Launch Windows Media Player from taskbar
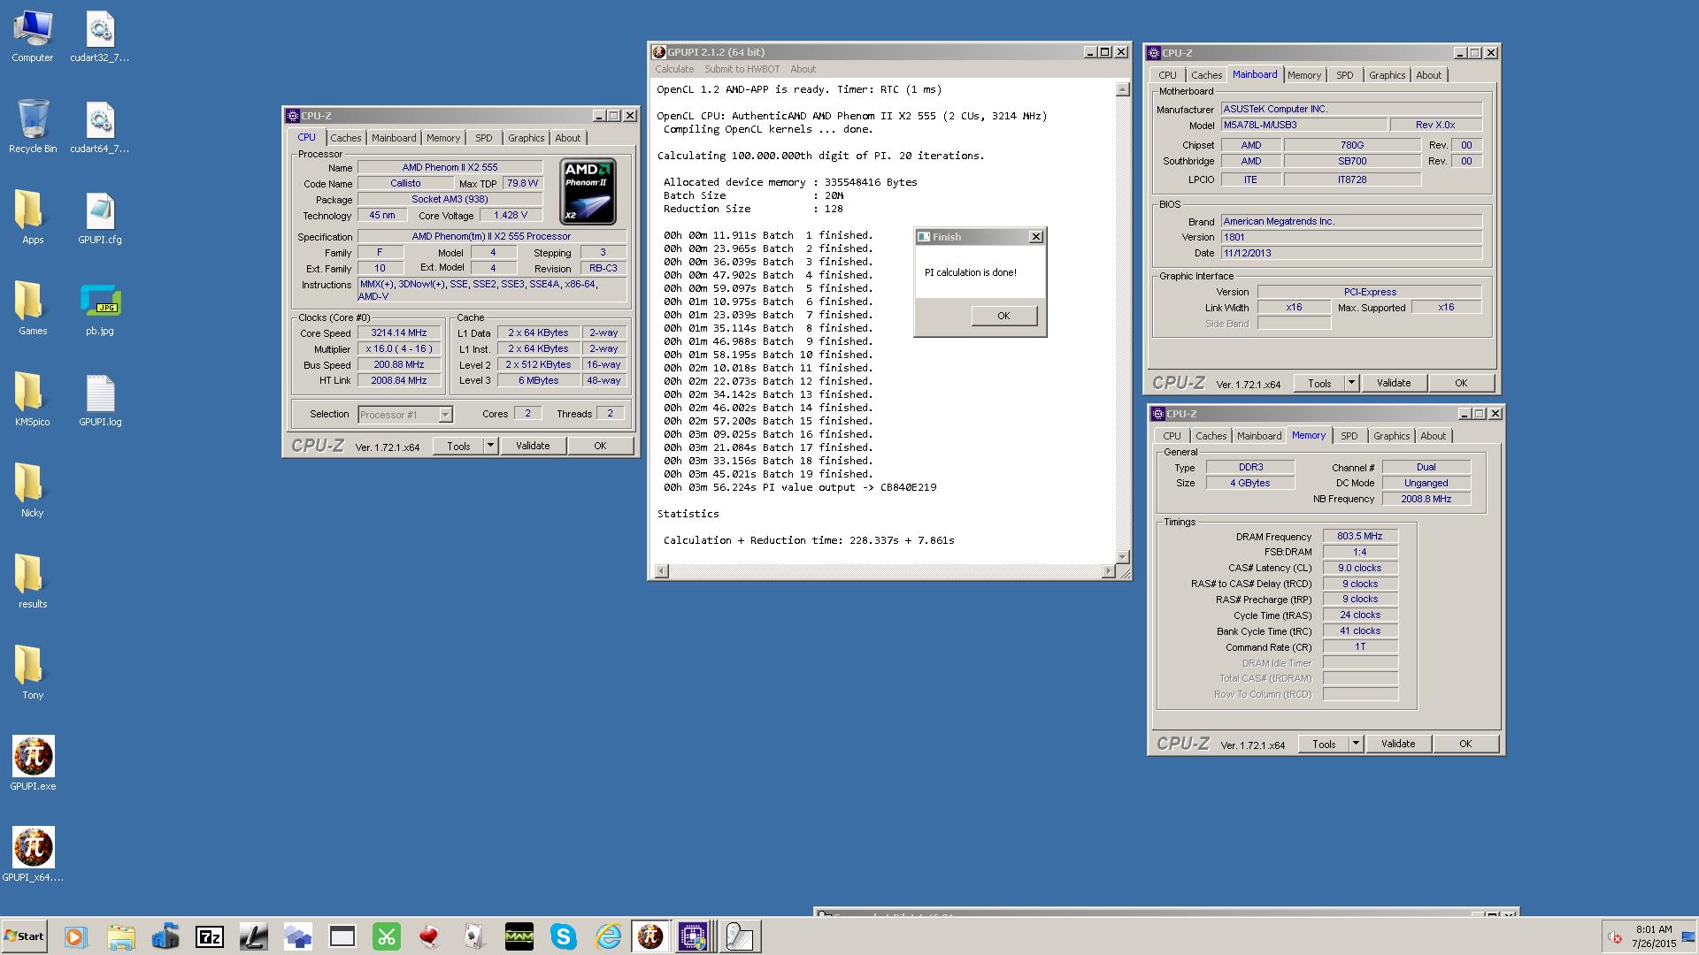 pos(76,936)
